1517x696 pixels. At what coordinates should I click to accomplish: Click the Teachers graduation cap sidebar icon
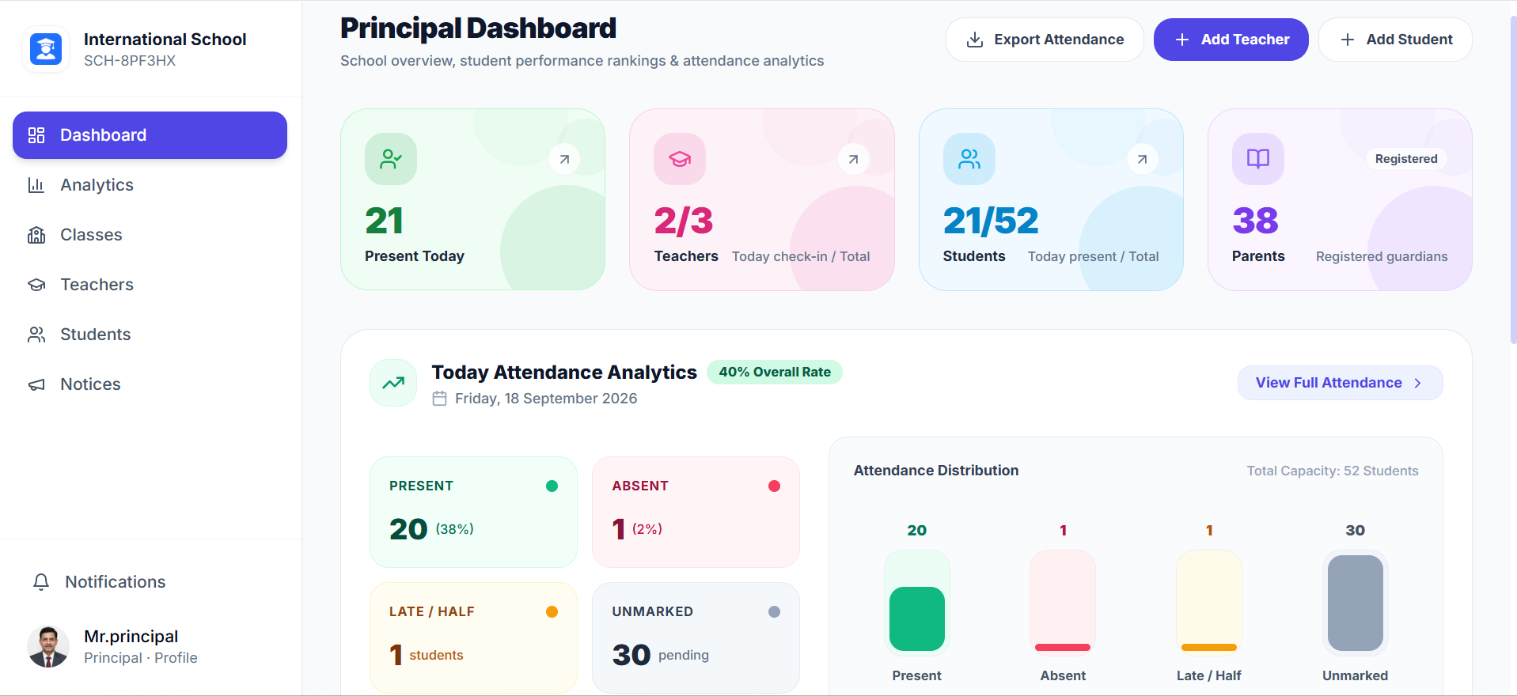coord(36,285)
